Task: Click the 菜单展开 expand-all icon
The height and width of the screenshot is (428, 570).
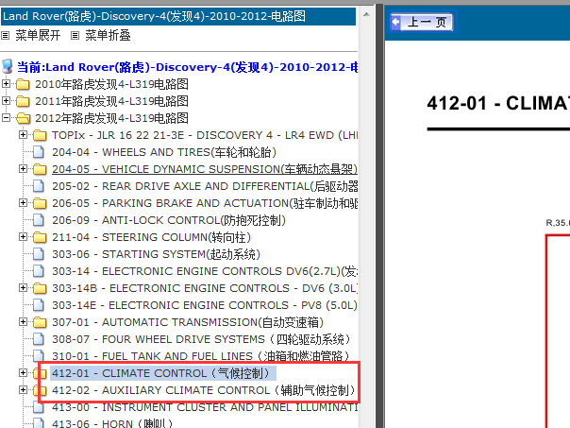Action: (6, 36)
